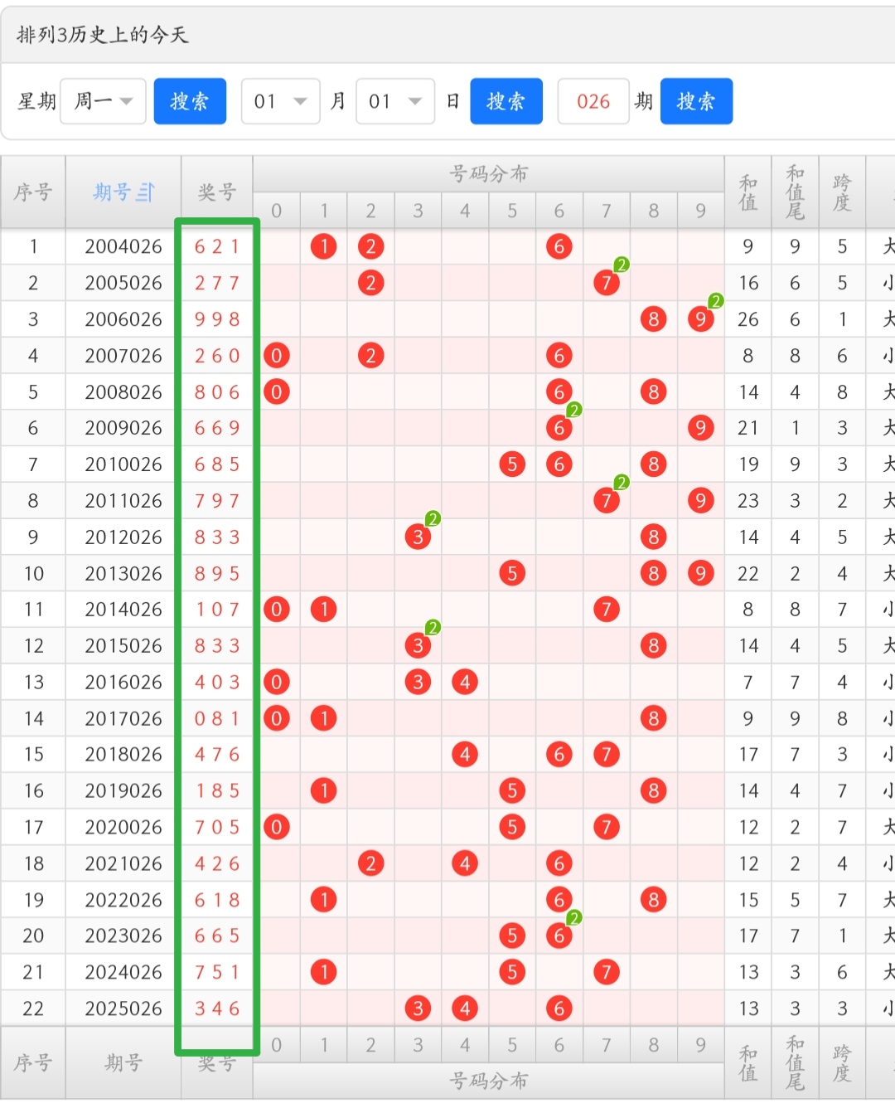The image size is (895, 1113).
Task: Focus the issue number field showing 026
Action: [x=593, y=101]
